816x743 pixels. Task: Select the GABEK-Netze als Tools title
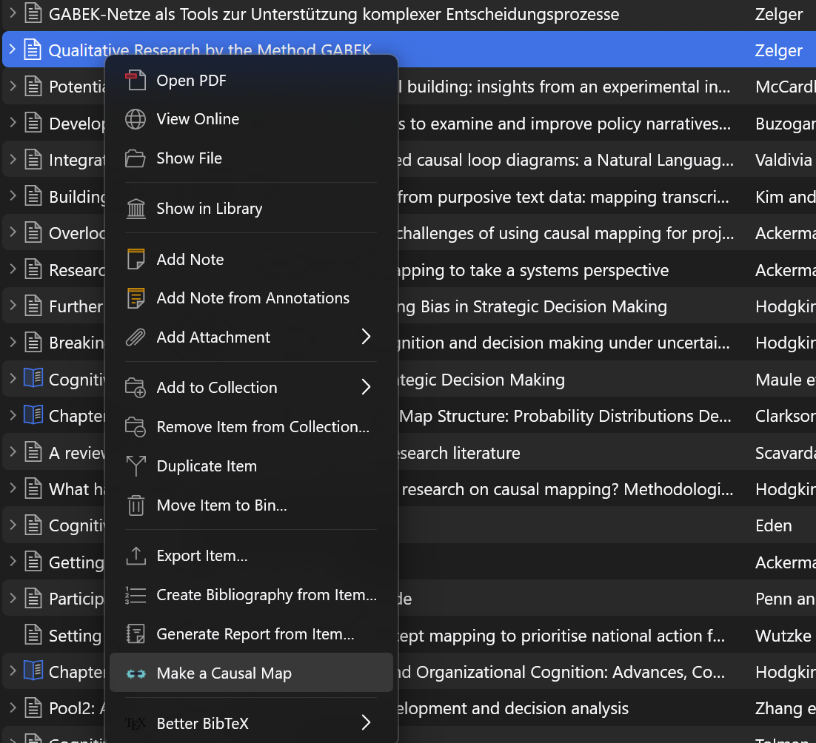tap(334, 14)
